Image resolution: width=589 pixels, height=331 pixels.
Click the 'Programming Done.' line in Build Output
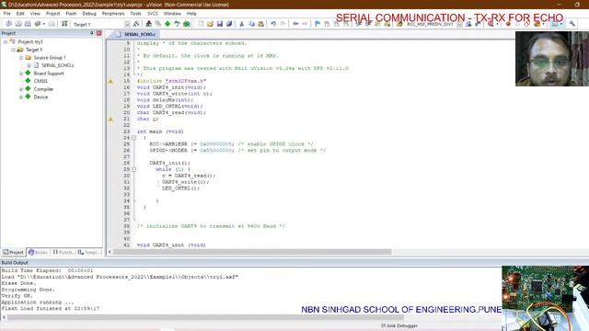click(29, 290)
